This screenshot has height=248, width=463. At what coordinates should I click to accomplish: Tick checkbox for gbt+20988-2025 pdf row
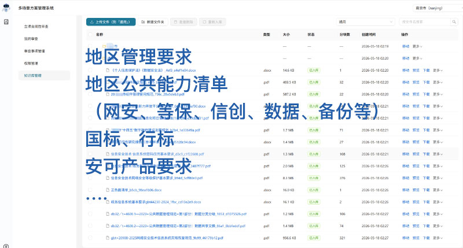pyautogui.click(x=90, y=238)
